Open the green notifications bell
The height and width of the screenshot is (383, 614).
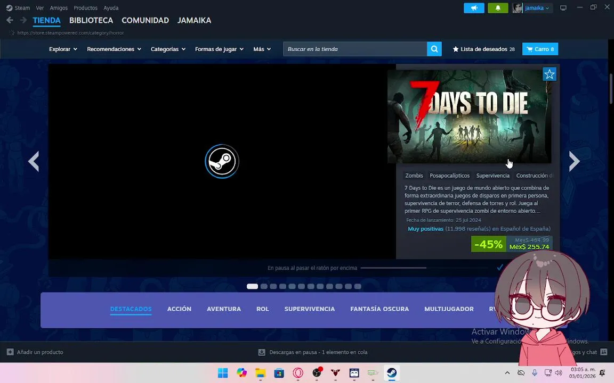pyautogui.click(x=498, y=8)
